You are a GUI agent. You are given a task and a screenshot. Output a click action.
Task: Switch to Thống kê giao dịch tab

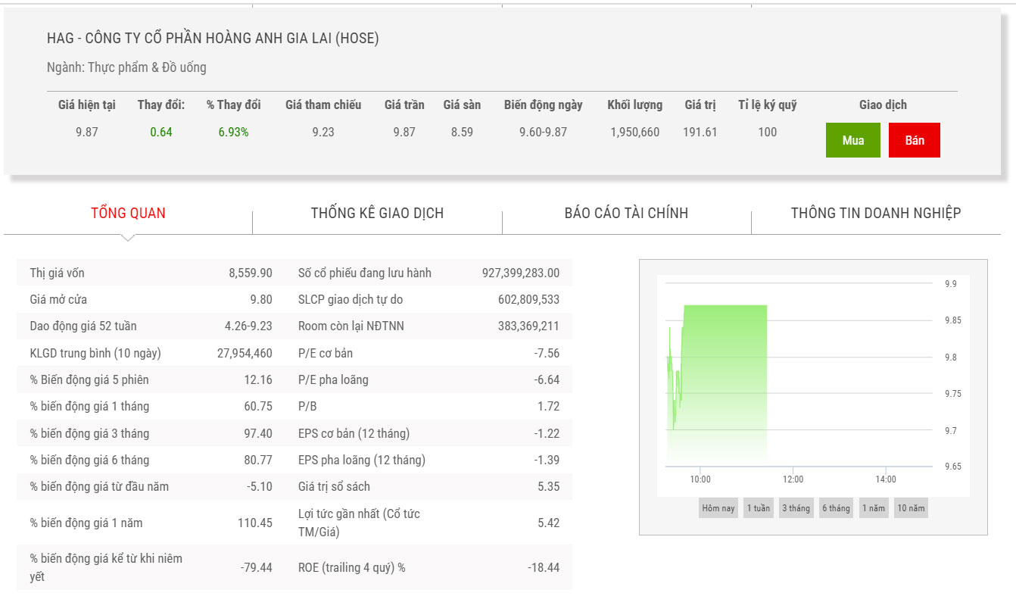[377, 213]
